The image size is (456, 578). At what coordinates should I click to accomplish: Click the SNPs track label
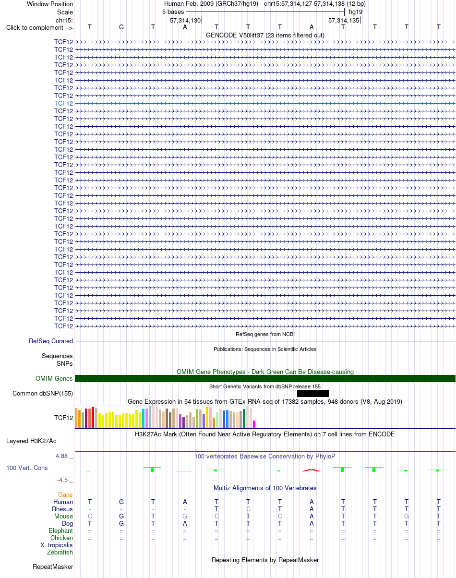64,363
